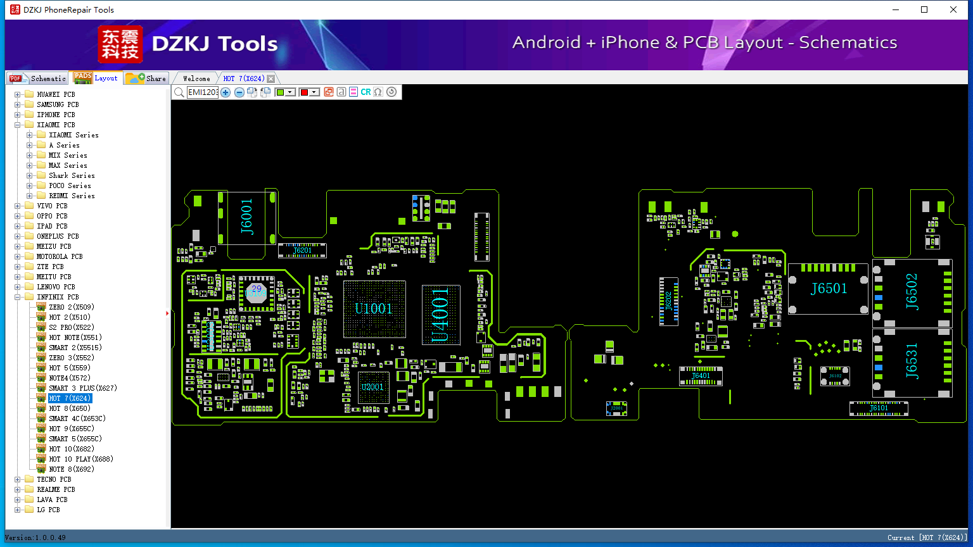Click the REALME PCB folder icon
The image size is (973, 547).
(29, 489)
